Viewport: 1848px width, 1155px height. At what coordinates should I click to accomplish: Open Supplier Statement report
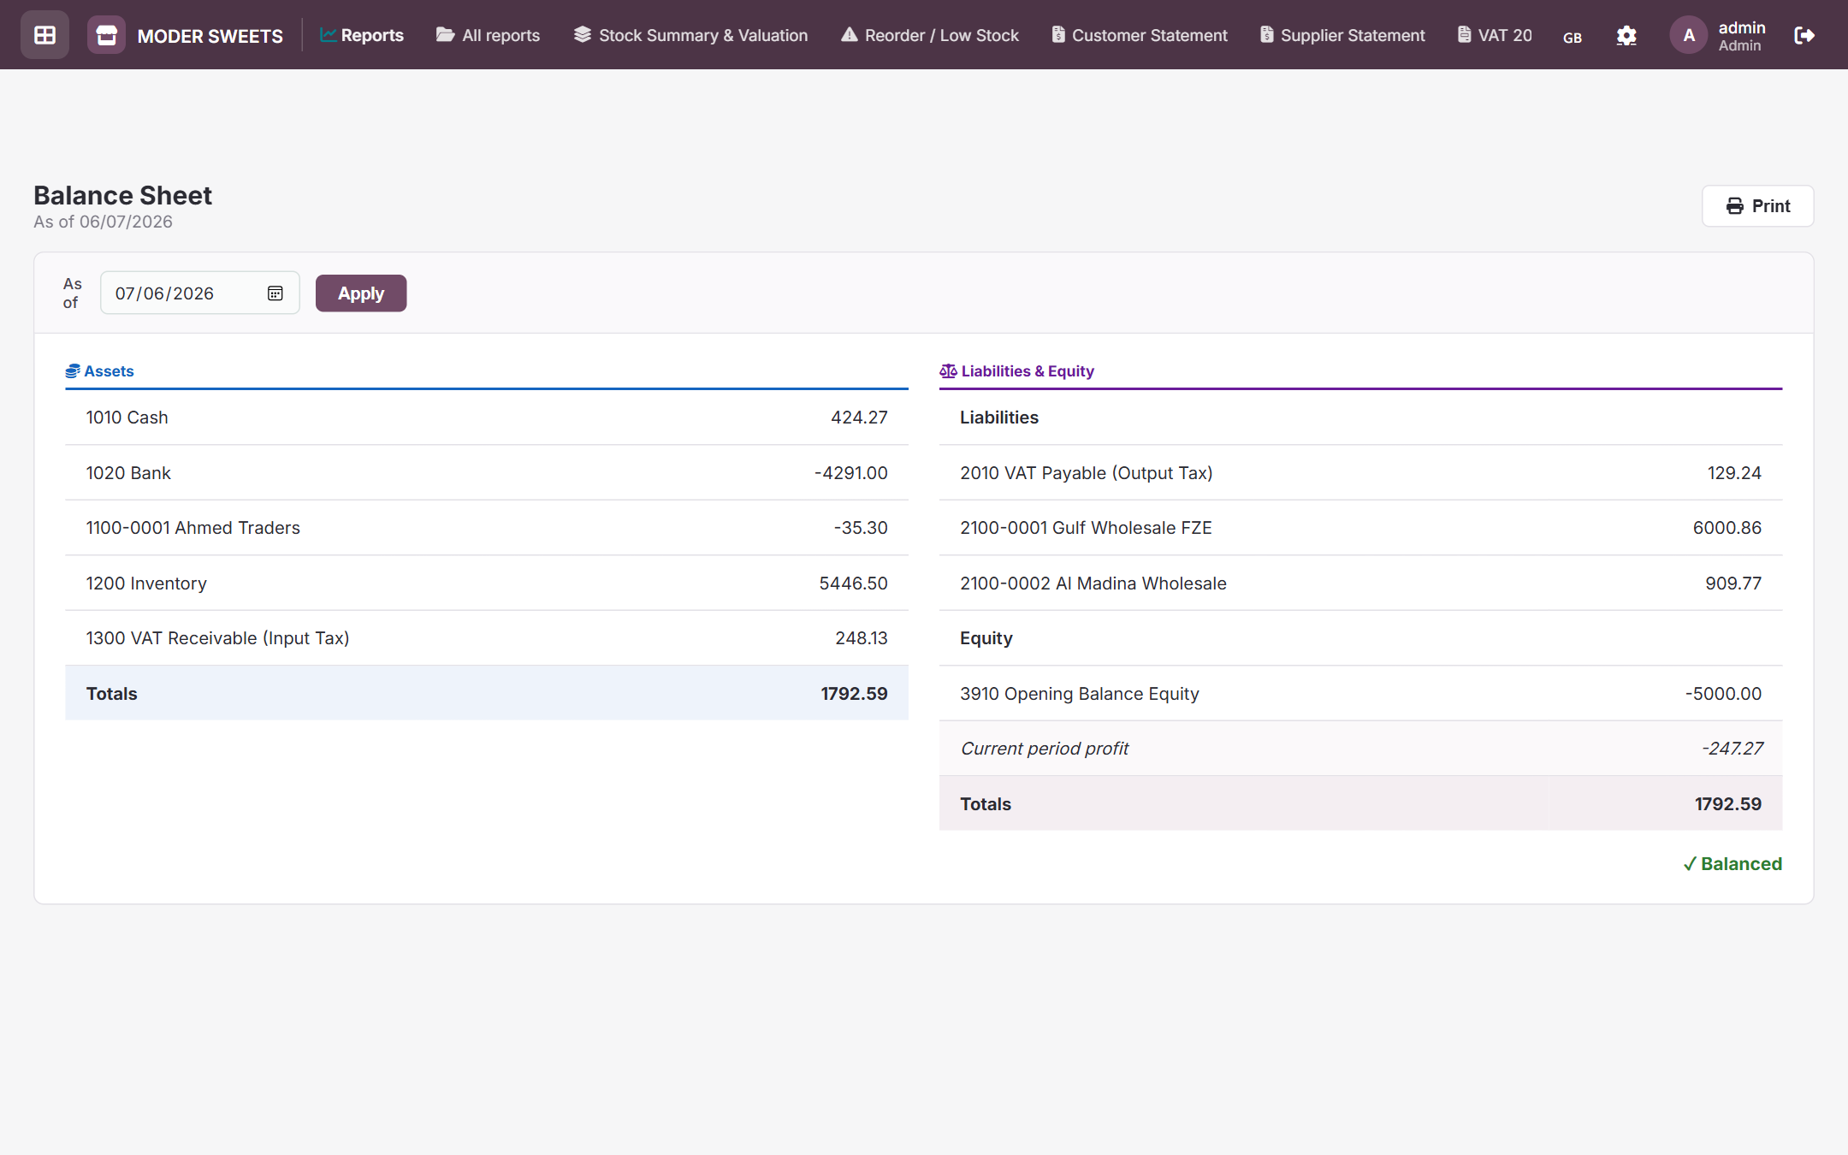click(1342, 35)
